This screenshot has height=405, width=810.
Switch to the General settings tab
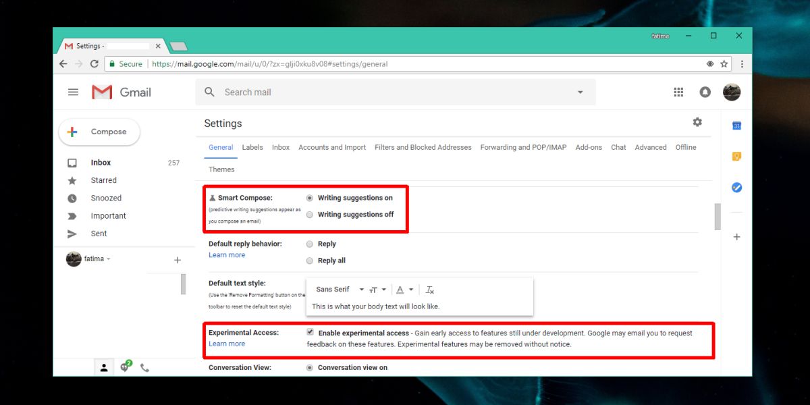coord(221,147)
